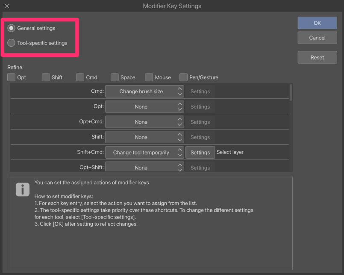Screen dimensions: 344x275
Task: Open the Cmd action dropdown
Action: click(144, 92)
